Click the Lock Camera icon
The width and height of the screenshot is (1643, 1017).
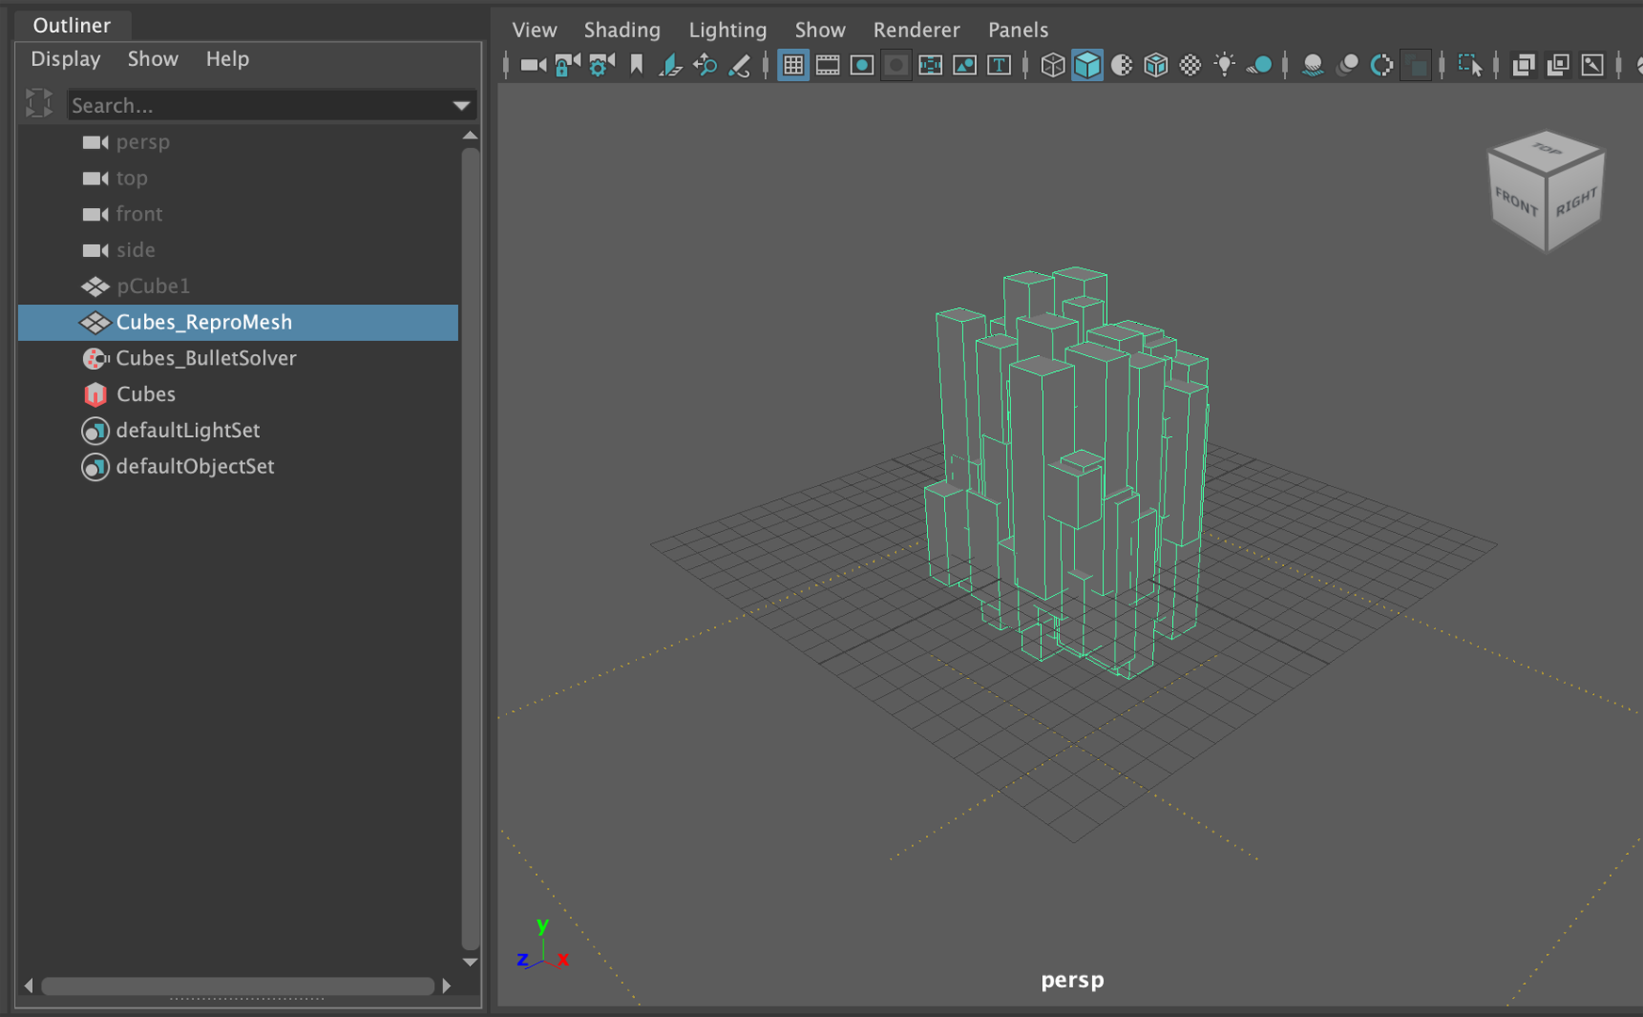[567, 65]
